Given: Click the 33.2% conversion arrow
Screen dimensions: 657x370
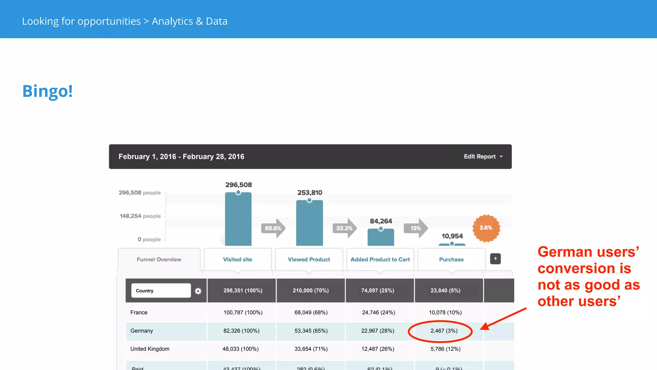Looking at the screenshot, I should [345, 228].
